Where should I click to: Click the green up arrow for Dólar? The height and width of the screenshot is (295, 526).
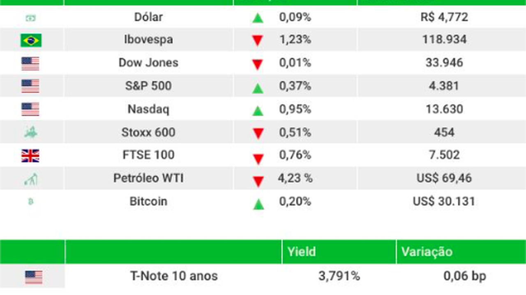click(x=258, y=18)
